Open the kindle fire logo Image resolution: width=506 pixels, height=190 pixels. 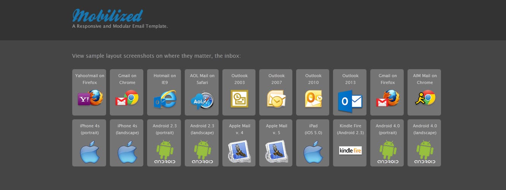[x=350, y=150]
